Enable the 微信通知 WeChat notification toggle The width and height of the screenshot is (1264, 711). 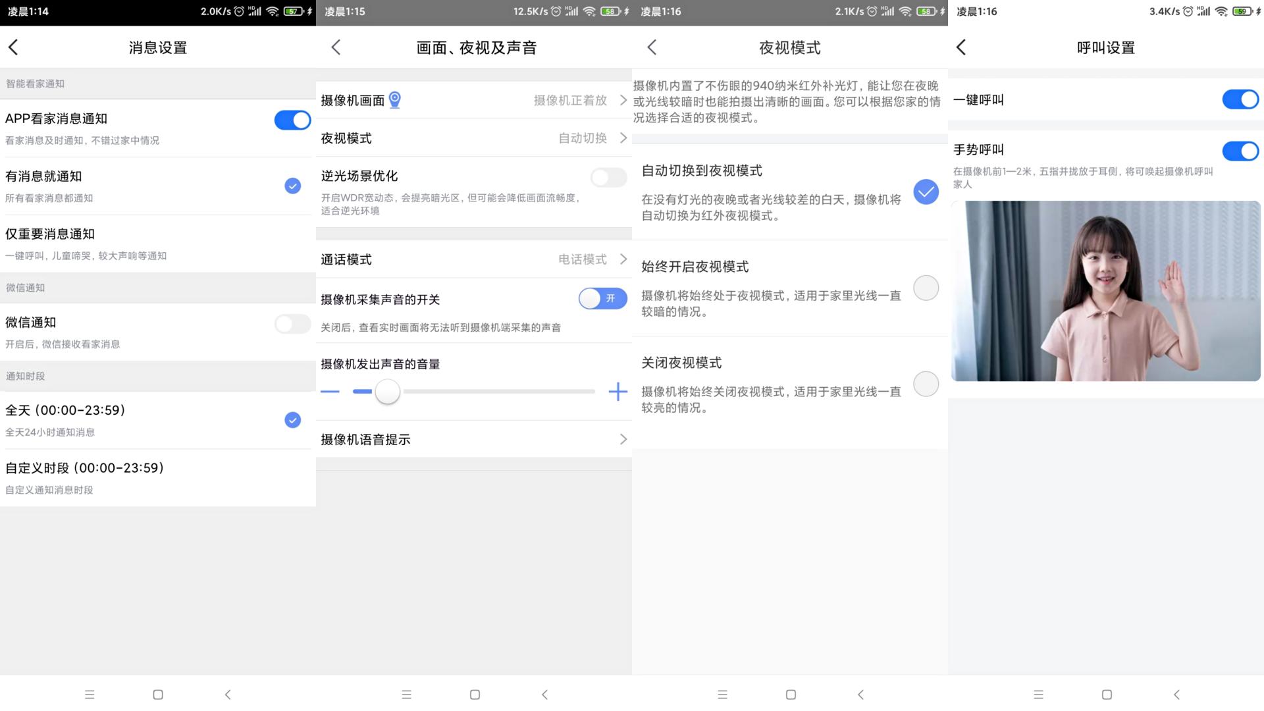[292, 324]
